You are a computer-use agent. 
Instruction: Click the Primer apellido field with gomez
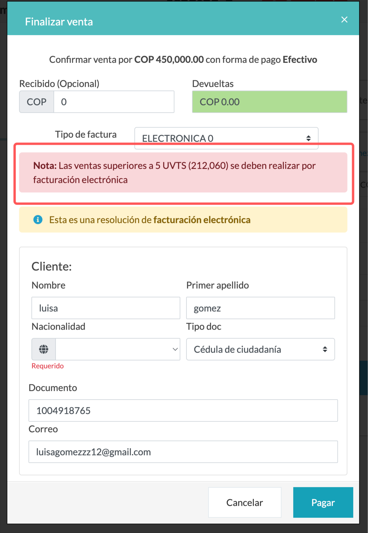click(x=260, y=308)
